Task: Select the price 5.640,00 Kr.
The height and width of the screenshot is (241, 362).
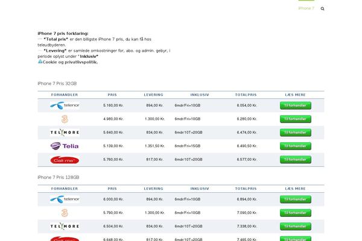Action: click(113, 133)
